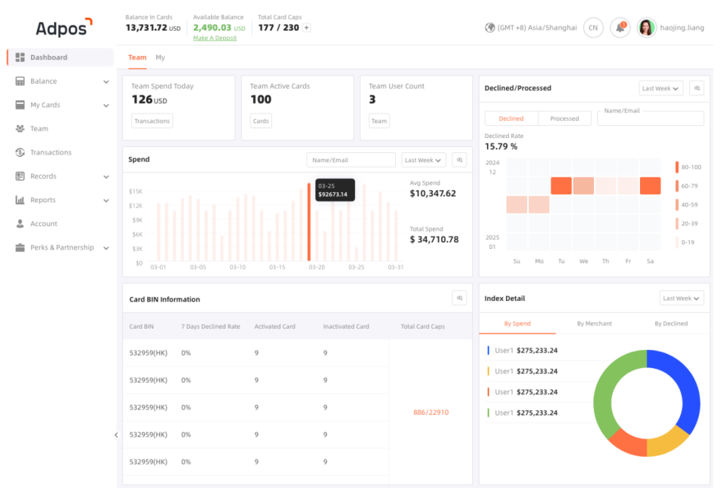Click the Transactions button under Team Spend
Screen dimensions: 723x497
click(152, 121)
